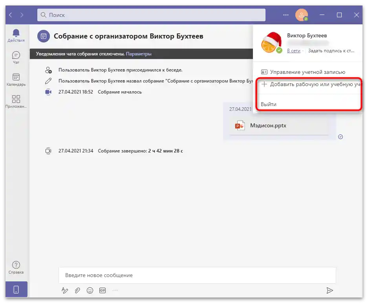The image size is (368, 303).
Task: Open Справка help in the sidebar
Action: 16,268
